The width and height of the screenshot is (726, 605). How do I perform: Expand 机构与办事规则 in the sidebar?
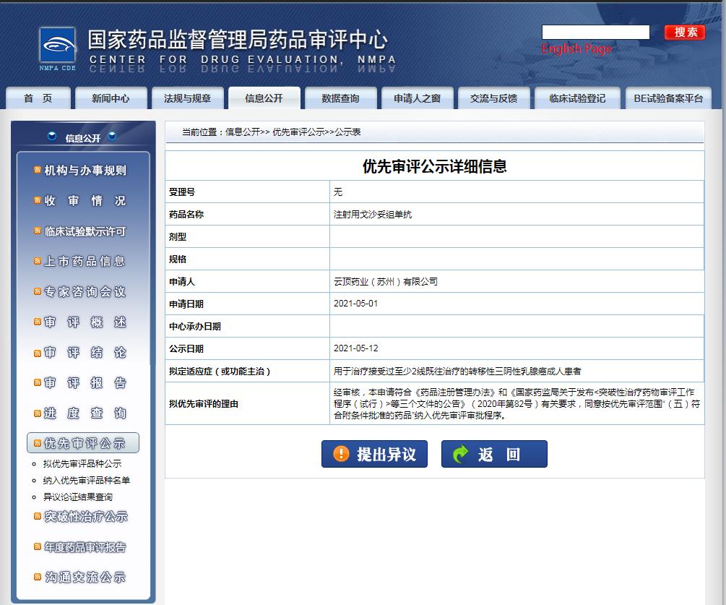click(x=85, y=171)
